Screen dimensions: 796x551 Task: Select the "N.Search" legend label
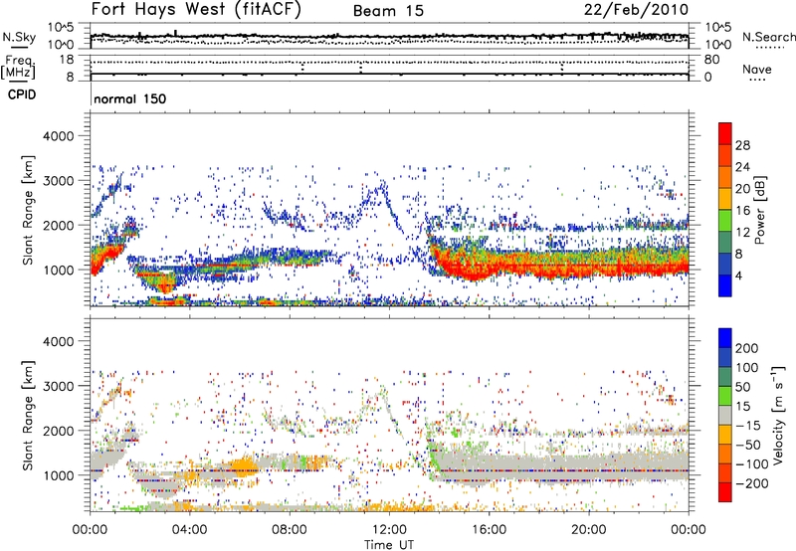coord(769,37)
